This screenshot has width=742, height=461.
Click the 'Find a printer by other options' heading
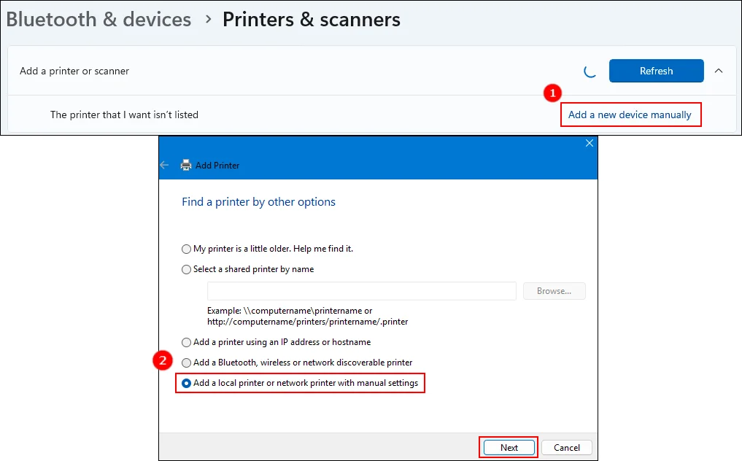pyautogui.click(x=258, y=201)
